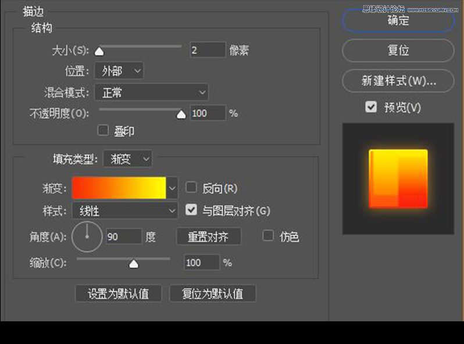
Task: Open the 填充类型 dropdown showing 渐变
Action: 128,159
